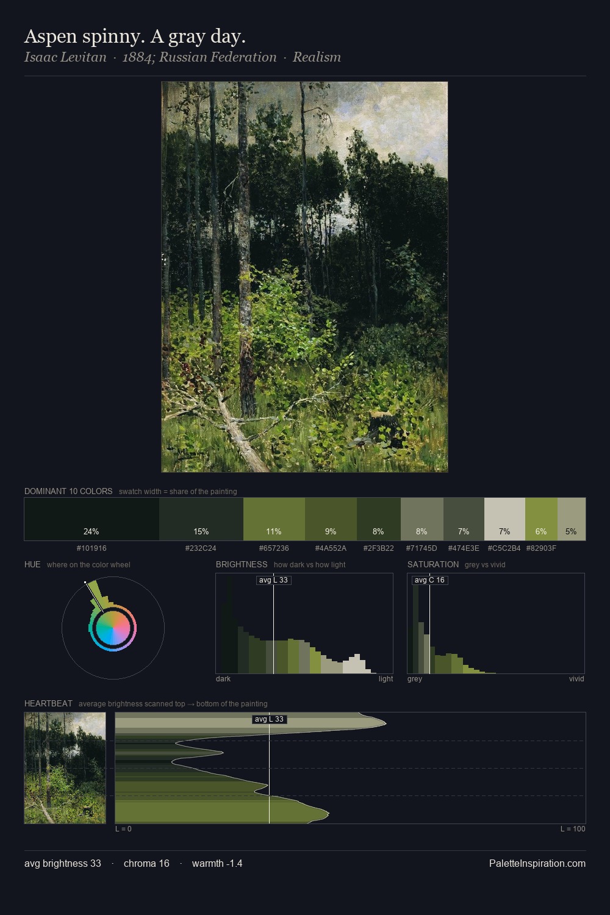Image resolution: width=610 pixels, height=915 pixels.
Task: Click the hex code #474E3E
Action: tap(464, 548)
